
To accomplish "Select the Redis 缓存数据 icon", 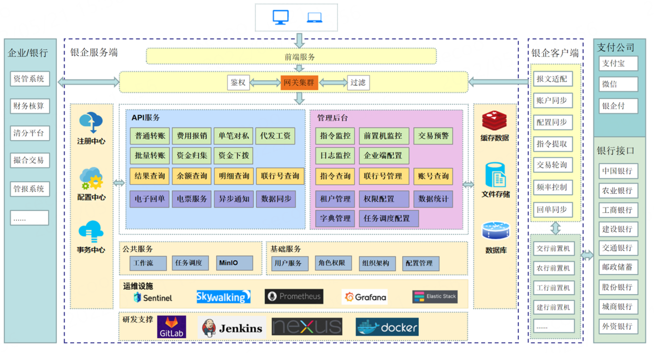I will click(494, 121).
